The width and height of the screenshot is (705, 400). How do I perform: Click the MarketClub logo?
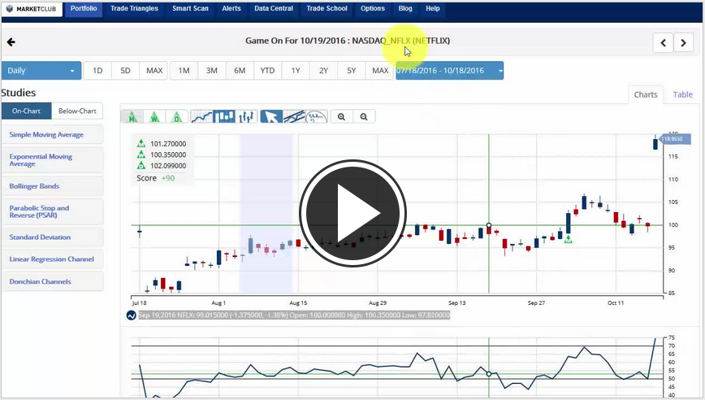tap(32, 9)
